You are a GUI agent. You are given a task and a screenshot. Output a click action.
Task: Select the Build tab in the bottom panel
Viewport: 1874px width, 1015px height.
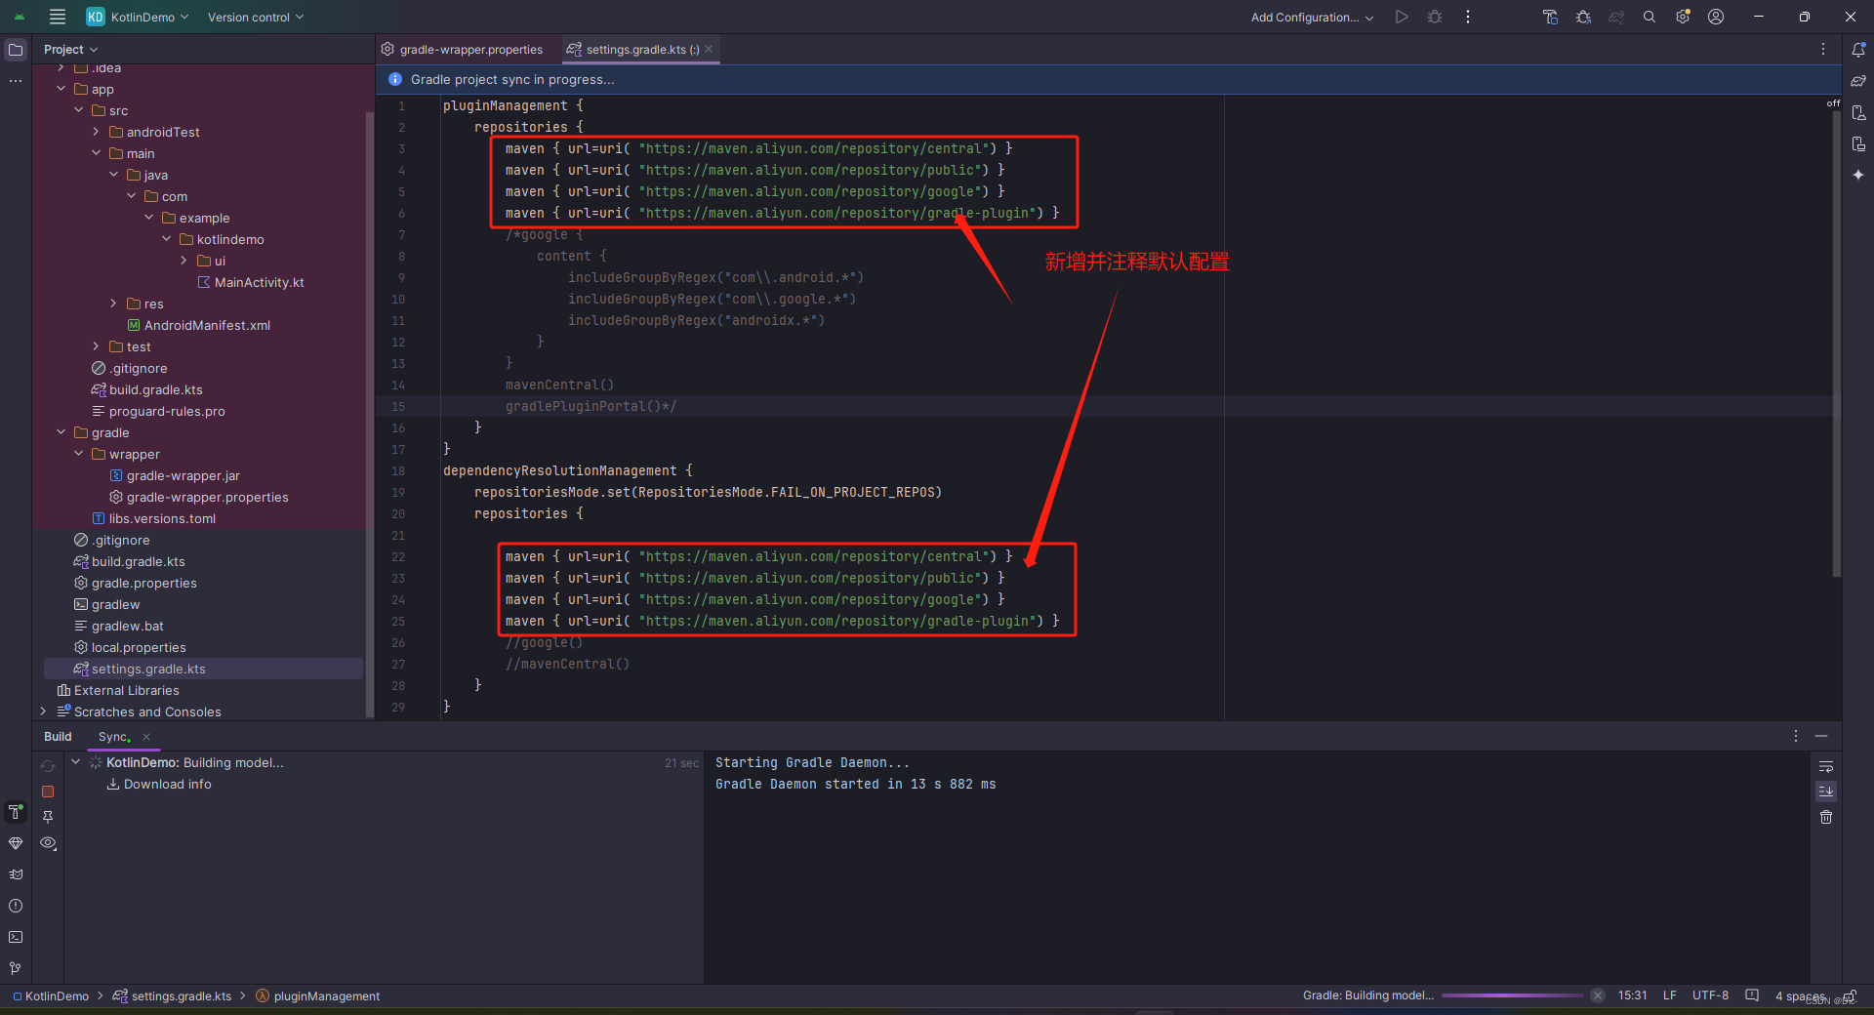coord(58,737)
